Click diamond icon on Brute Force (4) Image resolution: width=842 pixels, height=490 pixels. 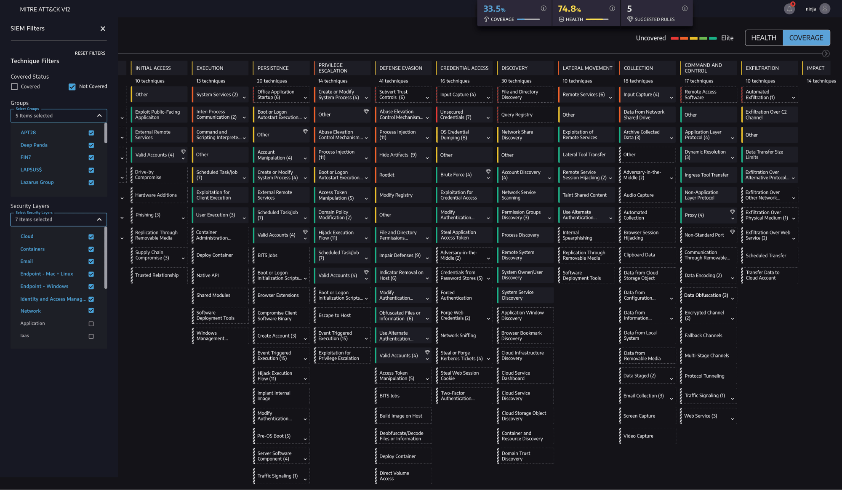(488, 172)
